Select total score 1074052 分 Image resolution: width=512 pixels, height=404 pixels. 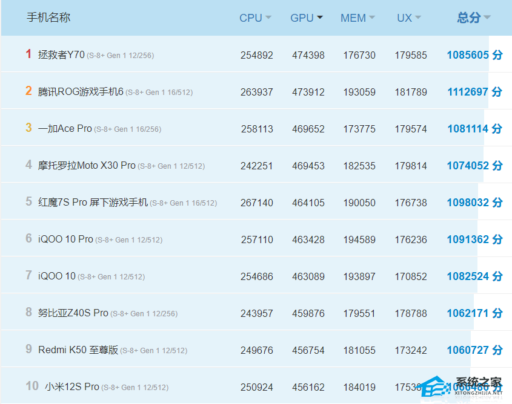(x=474, y=166)
